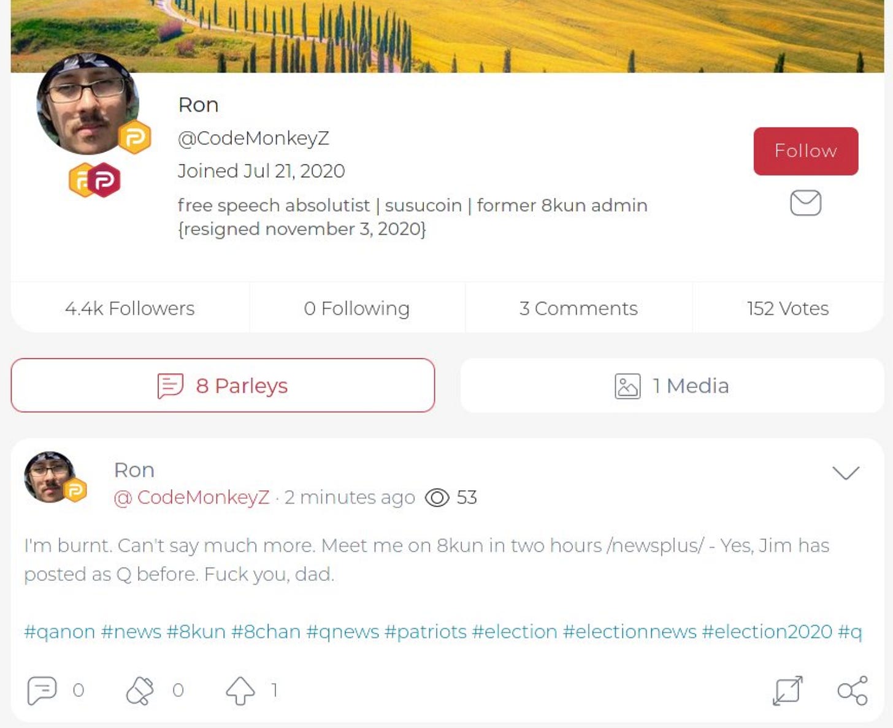893x728 pixels.
Task: Click the red Parler badge below avatar
Action: [x=105, y=180]
